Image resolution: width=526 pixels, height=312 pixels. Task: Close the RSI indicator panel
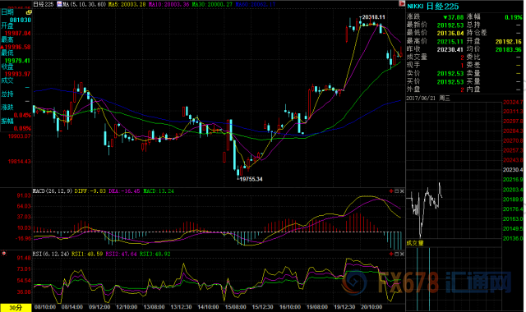coord(402,254)
